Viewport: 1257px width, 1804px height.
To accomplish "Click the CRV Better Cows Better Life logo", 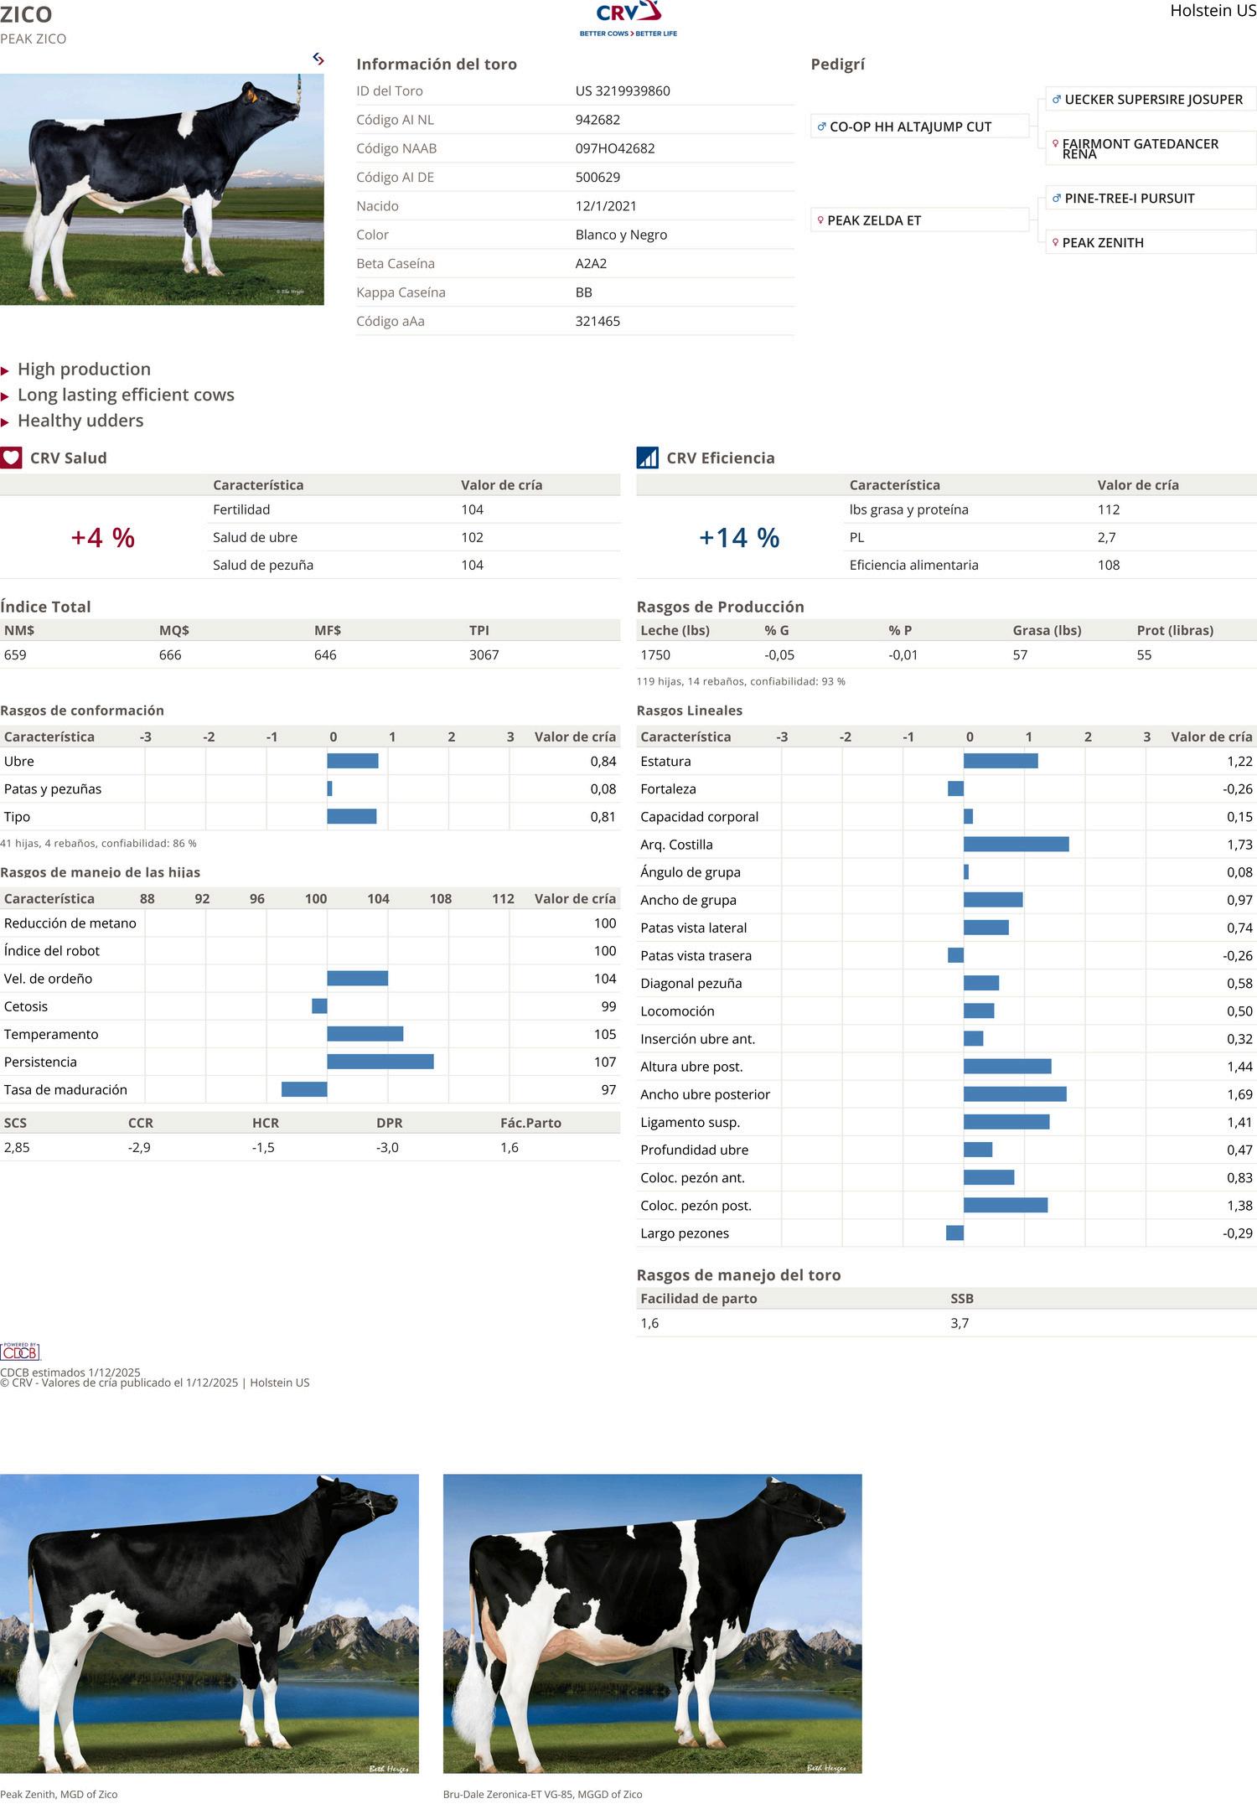I will tap(628, 19).
